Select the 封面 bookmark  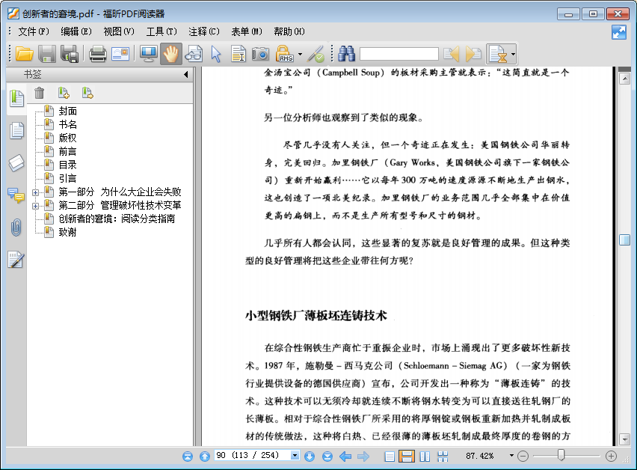click(67, 111)
